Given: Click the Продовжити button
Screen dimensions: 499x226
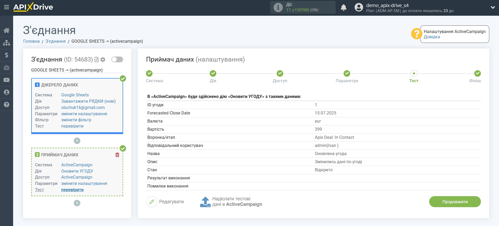Looking at the screenshot, I should point(455,202).
